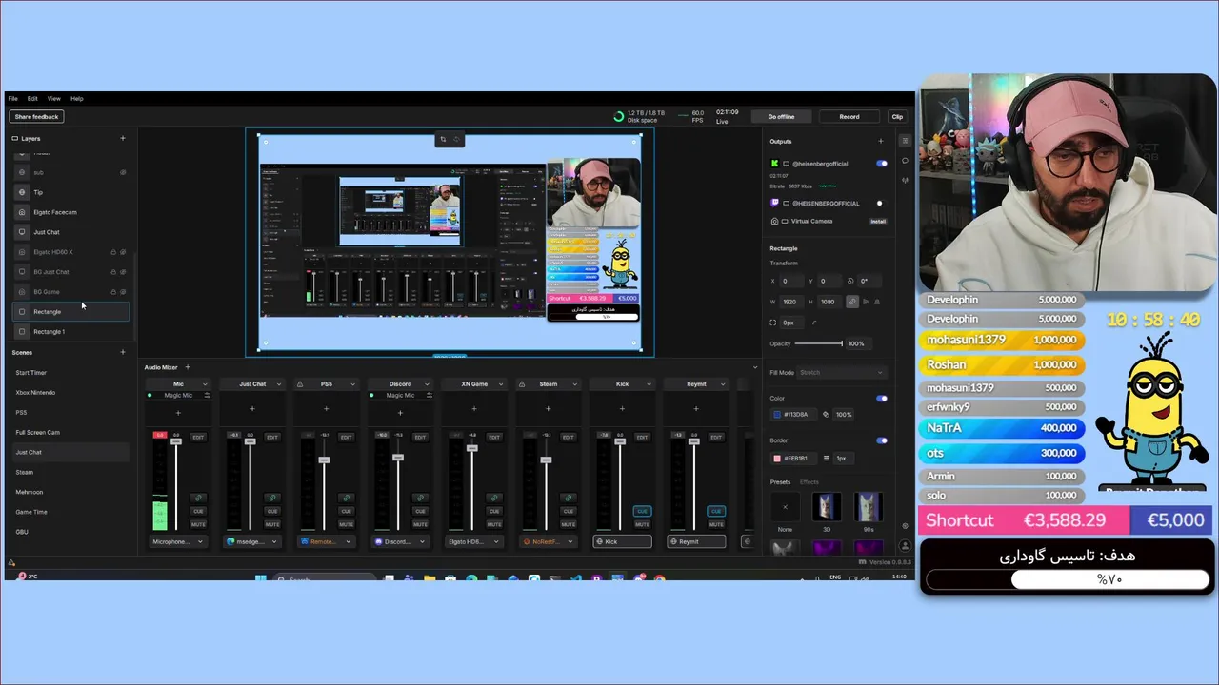Viewport: 1219px width, 685px height.
Task: Click the lock icon on Elgato HD60 X layer
Action: [x=113, y=252]
